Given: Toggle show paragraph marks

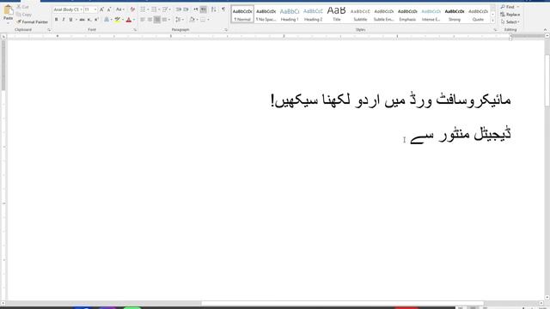Looking at the screenshot, I should [223, 9].
